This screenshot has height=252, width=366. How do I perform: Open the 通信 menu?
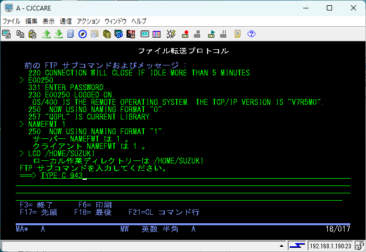(x=65, y=21)
